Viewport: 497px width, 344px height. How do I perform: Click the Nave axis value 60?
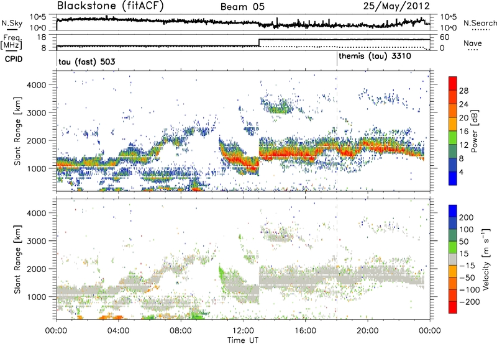(445, 37)
